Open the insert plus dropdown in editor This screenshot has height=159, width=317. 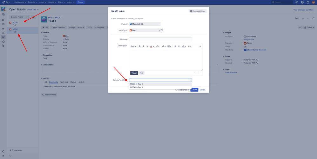[189, 46]
